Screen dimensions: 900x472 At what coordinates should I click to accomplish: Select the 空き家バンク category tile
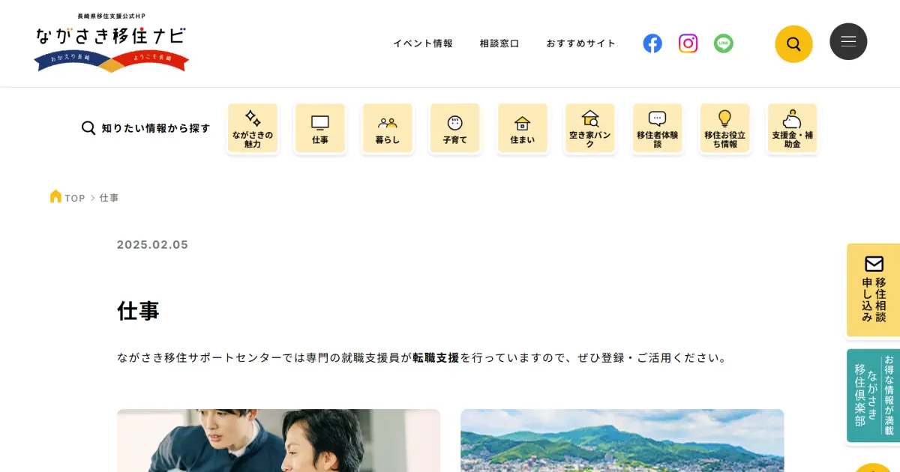[590, 129]
